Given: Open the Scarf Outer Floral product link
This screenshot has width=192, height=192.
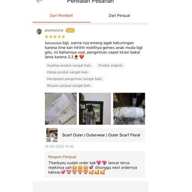Looking at the screenshot, I should tap(101, 135).
